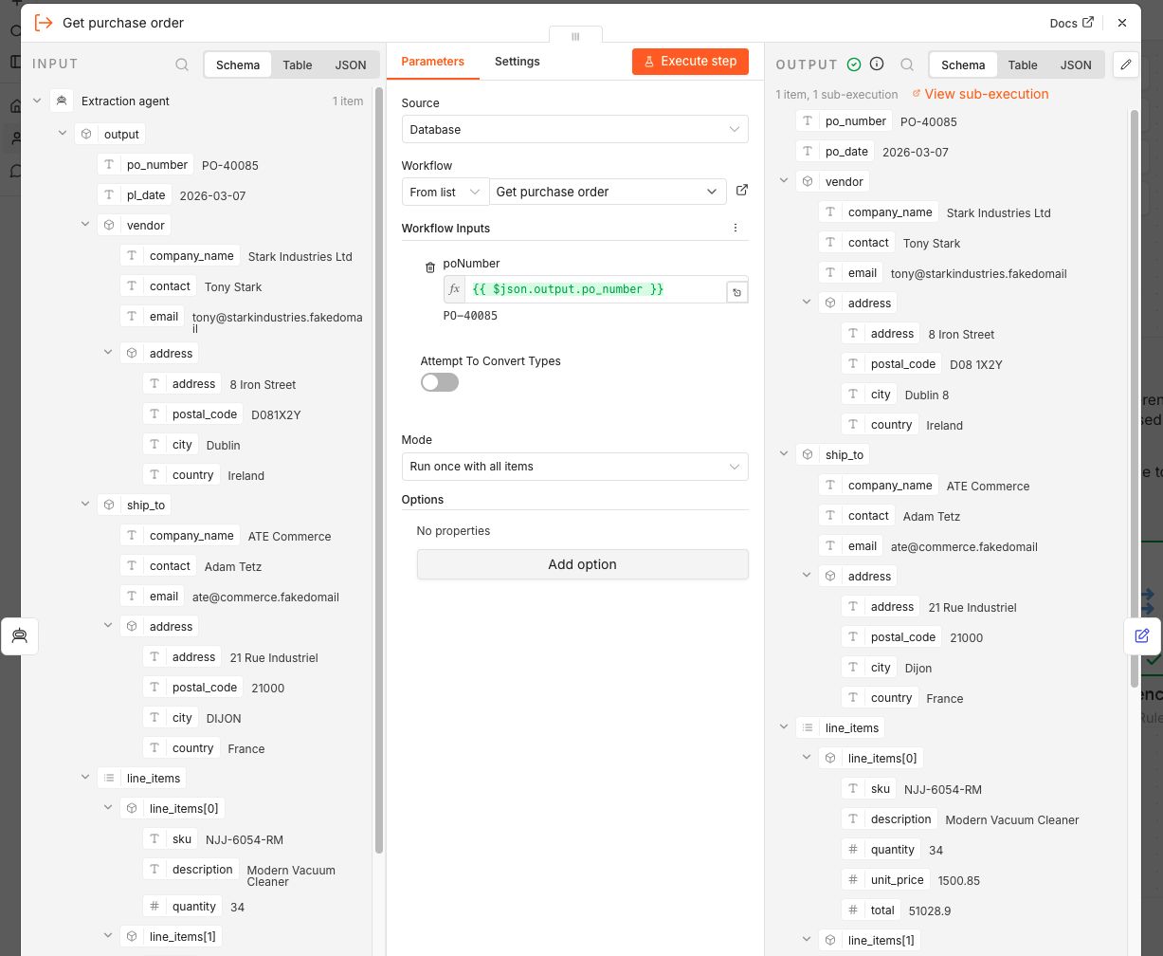Image resolution: width=1163 pixels, height=956 pixels.
Task: Click the output panel scrollbar
Action: tap(1135, 398)
